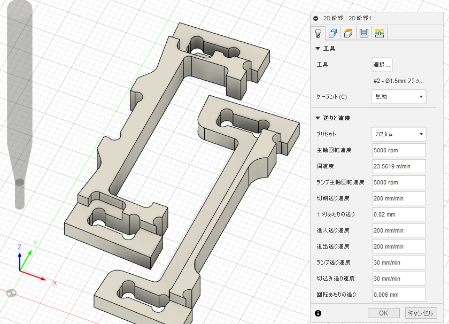Click the 進入送り速度 field
449x324 pixels.
tap(399, 230)
